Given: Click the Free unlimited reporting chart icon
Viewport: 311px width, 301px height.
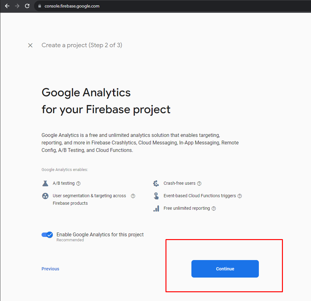Looking at the screenshot, I should click(156, 208).
